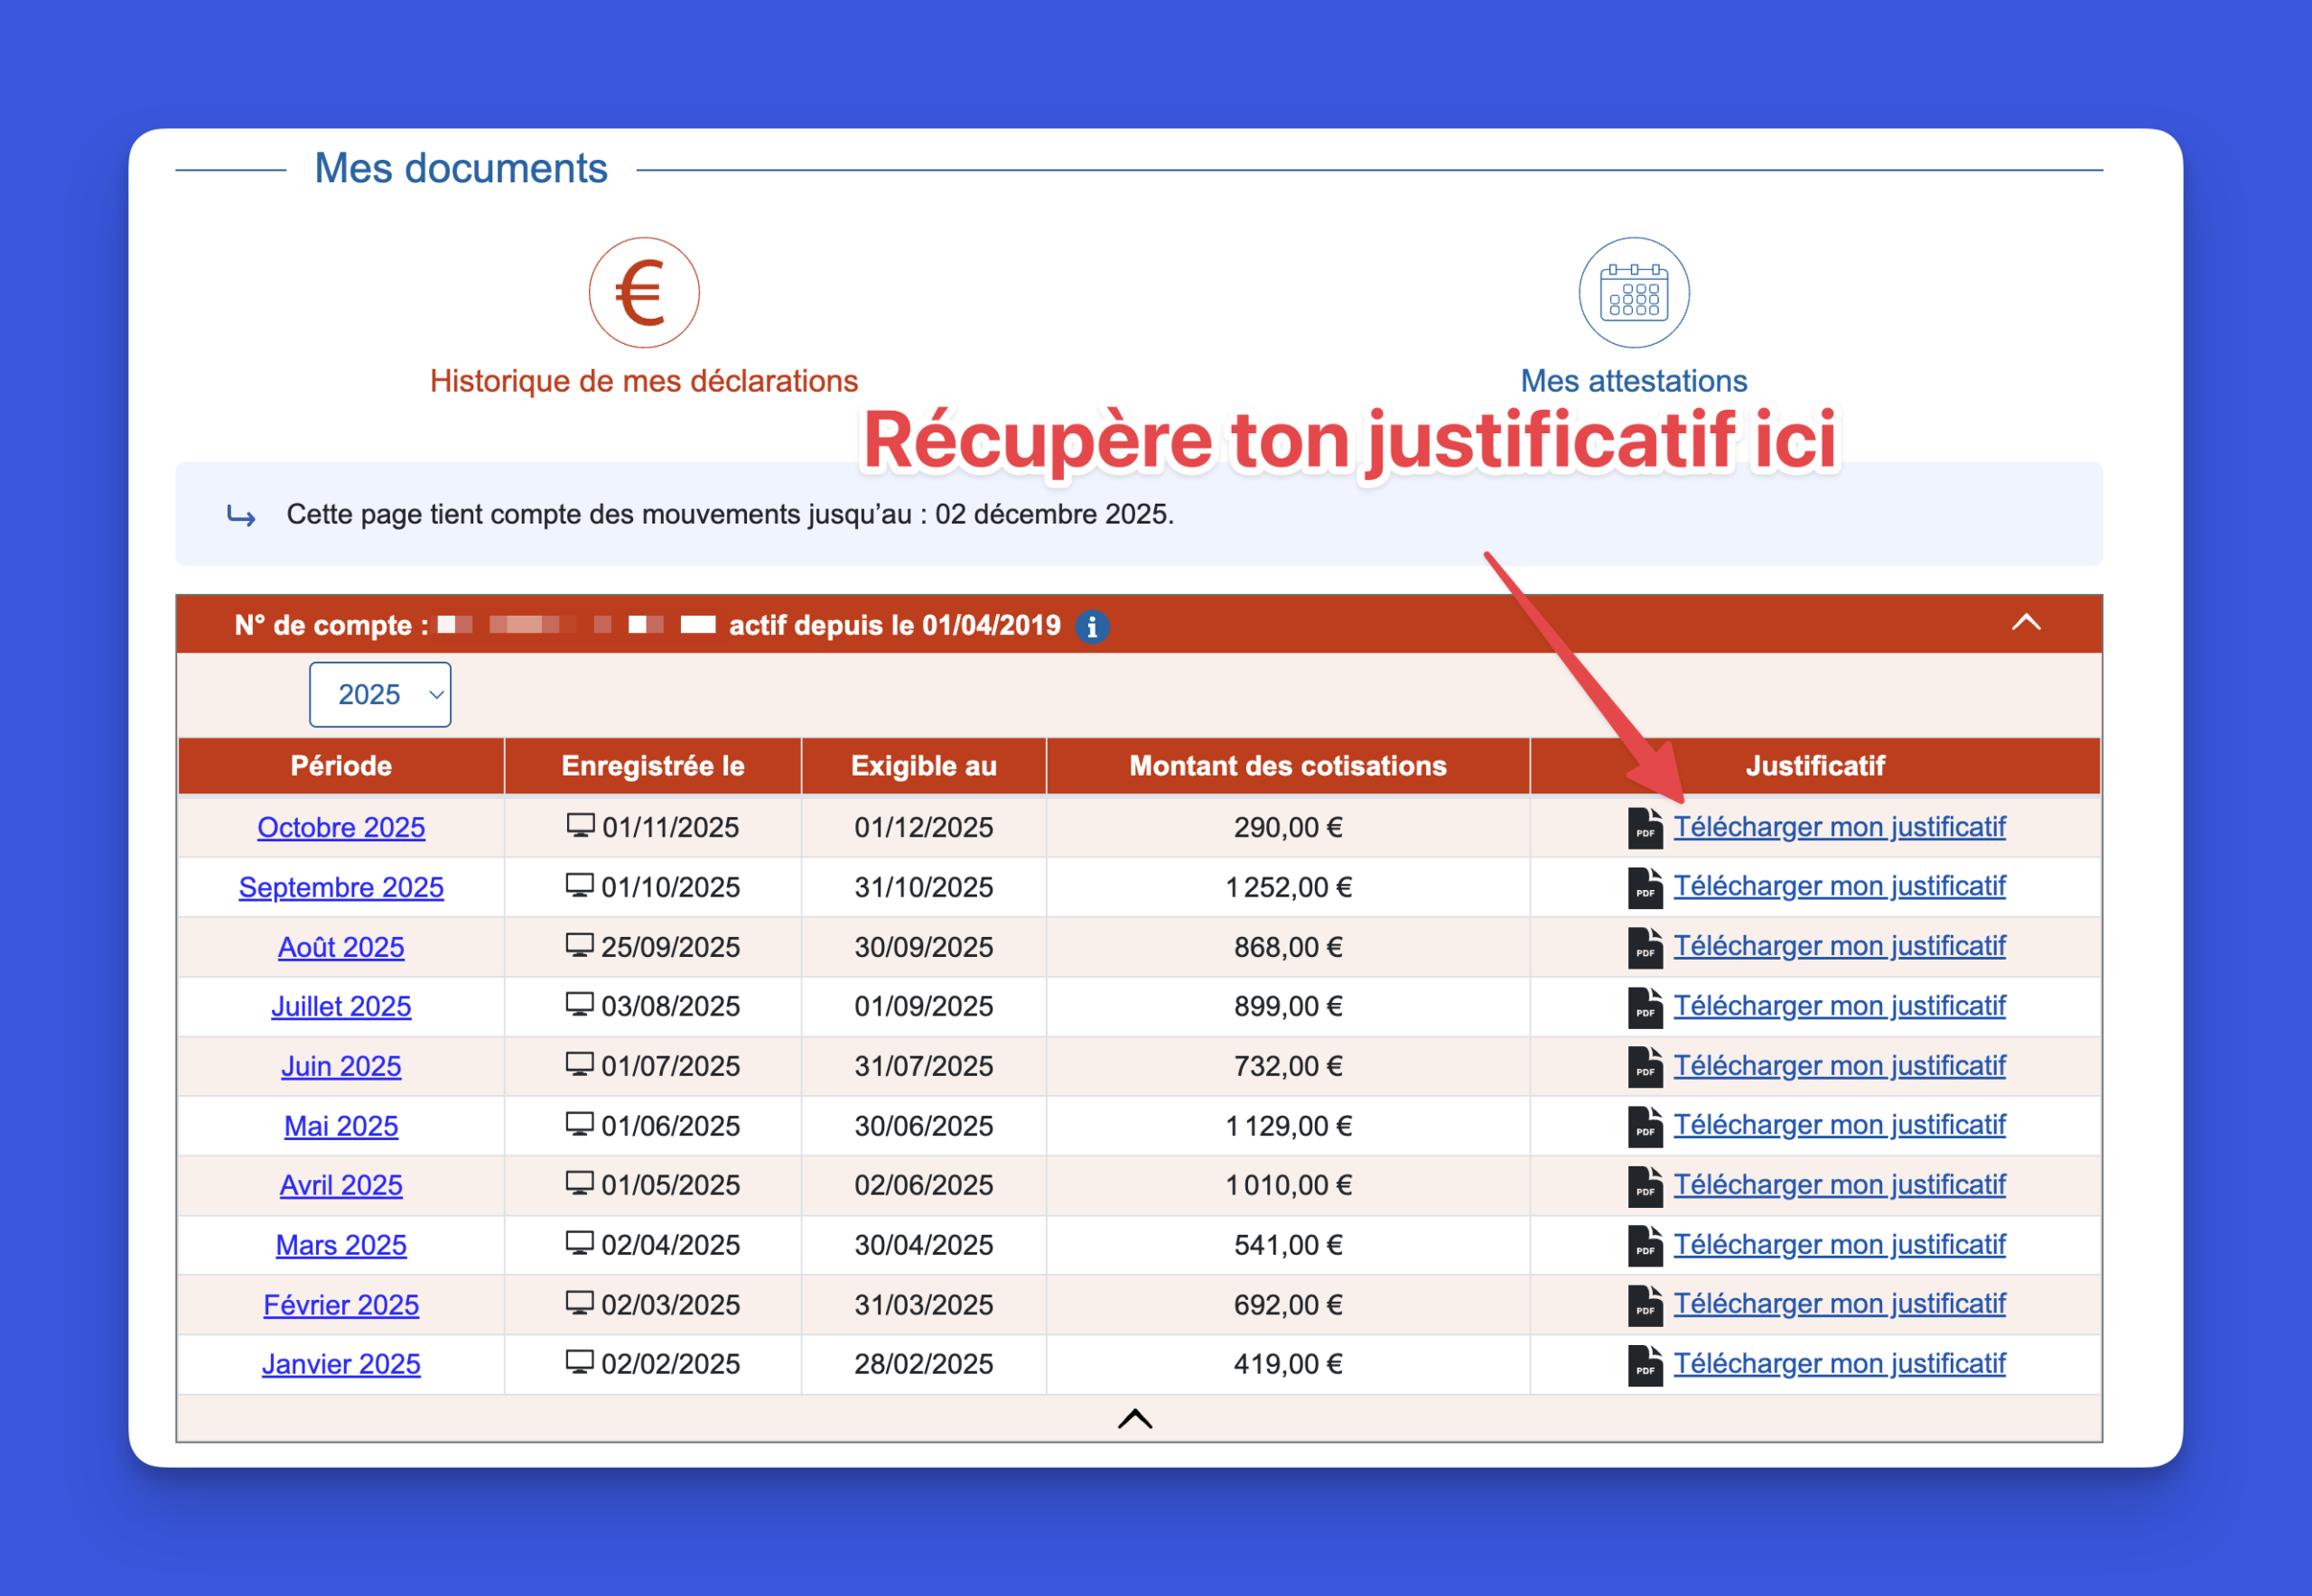Switch to Mes attestations tab
This screenshot has width=2312, height=1596.
point(1634,381)
